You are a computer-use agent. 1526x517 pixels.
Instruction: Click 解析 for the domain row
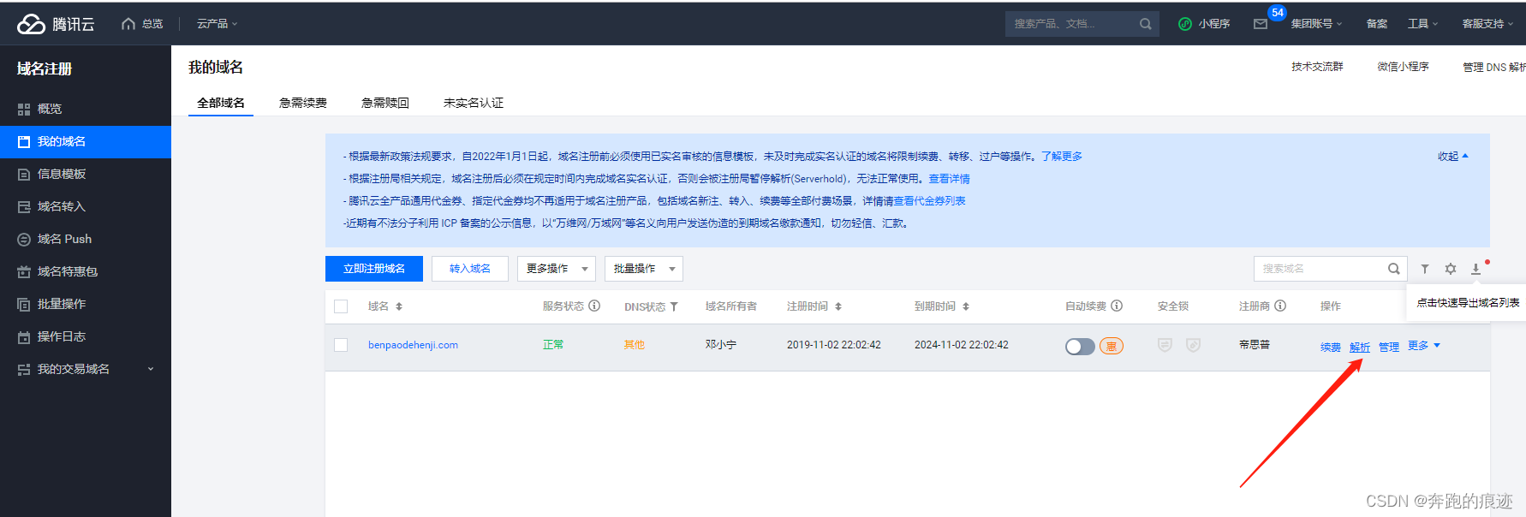[x=1360, y=347]
